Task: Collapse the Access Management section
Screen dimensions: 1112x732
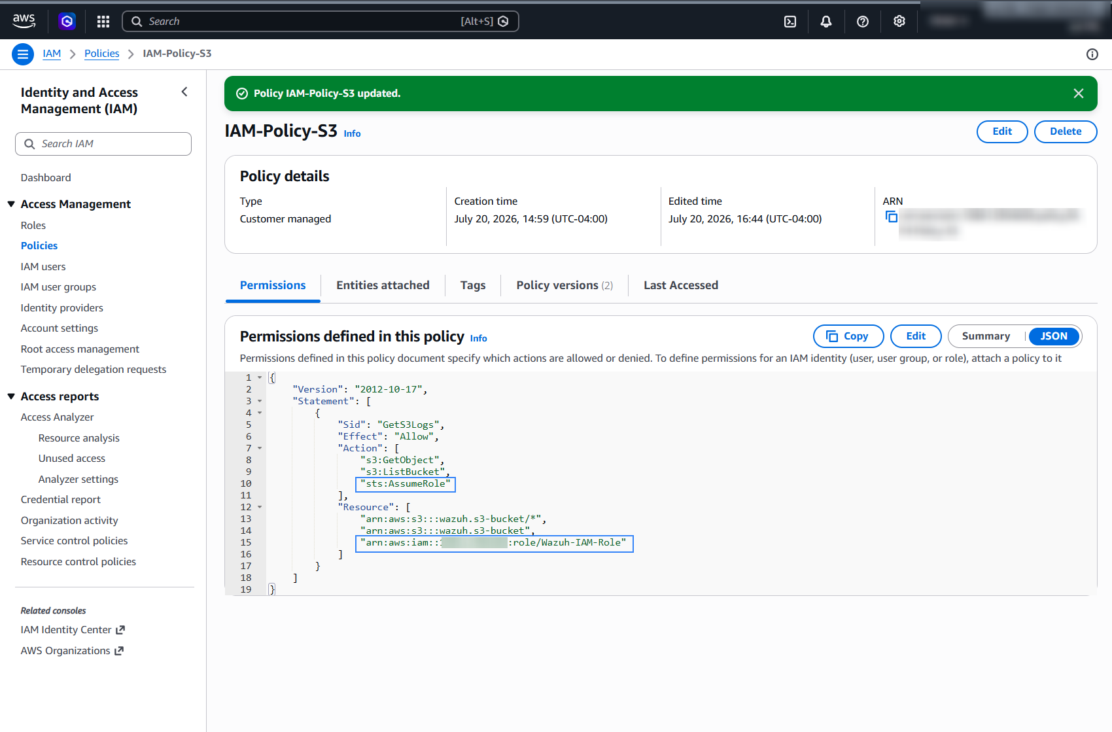Action: [11, 204]
